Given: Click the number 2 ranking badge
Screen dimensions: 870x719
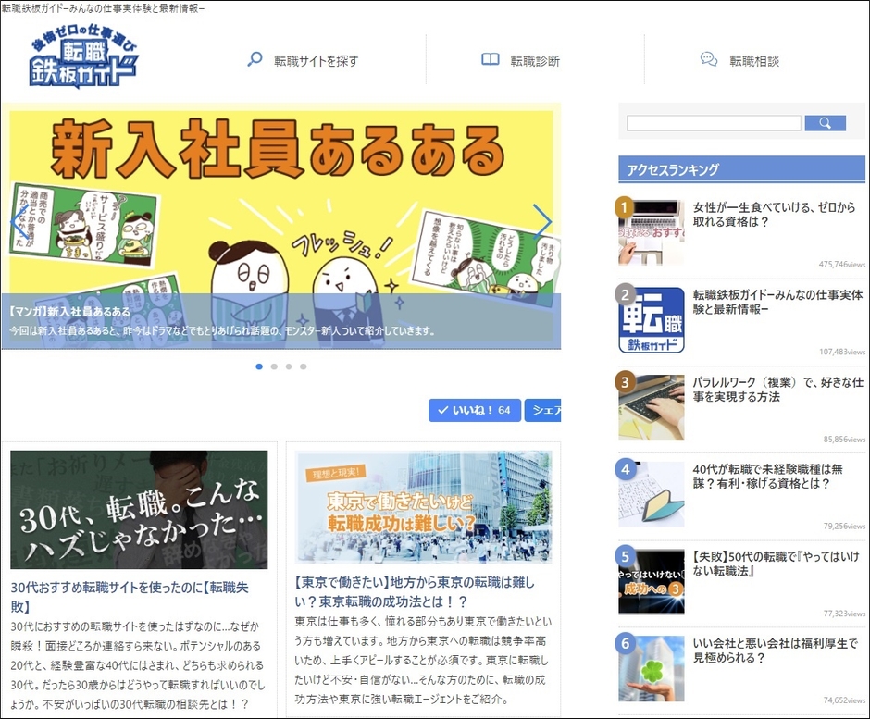Looking at the screenshot, I should pyautogui.click(x=625, y=294).
